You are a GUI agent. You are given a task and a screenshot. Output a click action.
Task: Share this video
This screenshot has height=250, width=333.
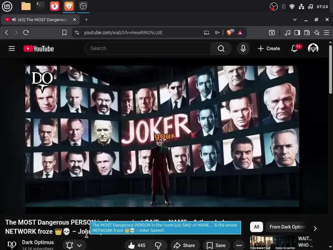coord(184,245)
